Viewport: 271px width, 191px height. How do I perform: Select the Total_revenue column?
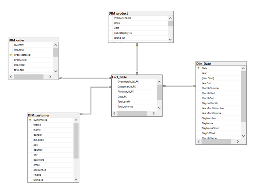tap(134, 107)
